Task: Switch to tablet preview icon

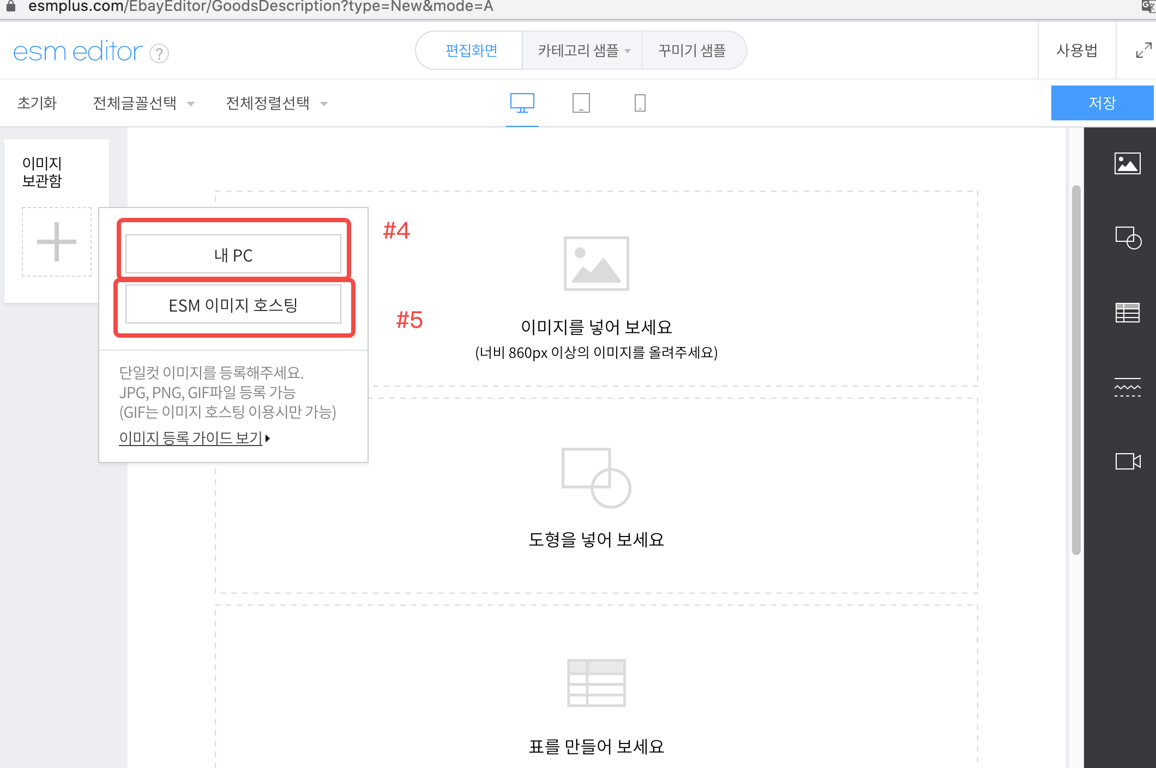Action: 581,103
